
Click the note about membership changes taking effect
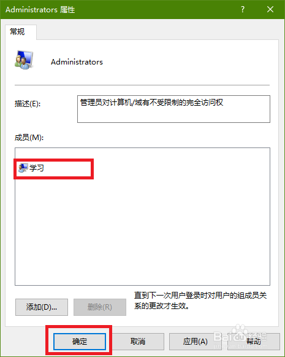(x=200, y=300)
